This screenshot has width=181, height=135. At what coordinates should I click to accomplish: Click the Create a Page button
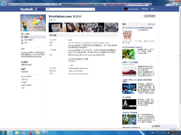tap(150, 16)
